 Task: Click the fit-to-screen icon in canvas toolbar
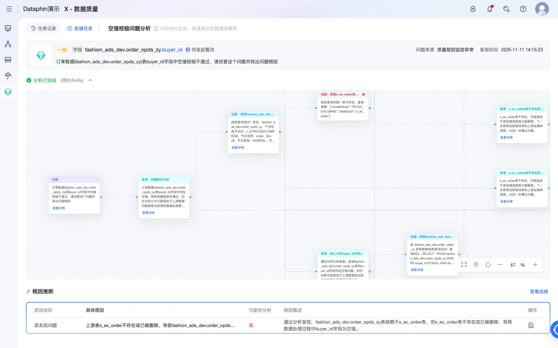click(x=464, y=264)
